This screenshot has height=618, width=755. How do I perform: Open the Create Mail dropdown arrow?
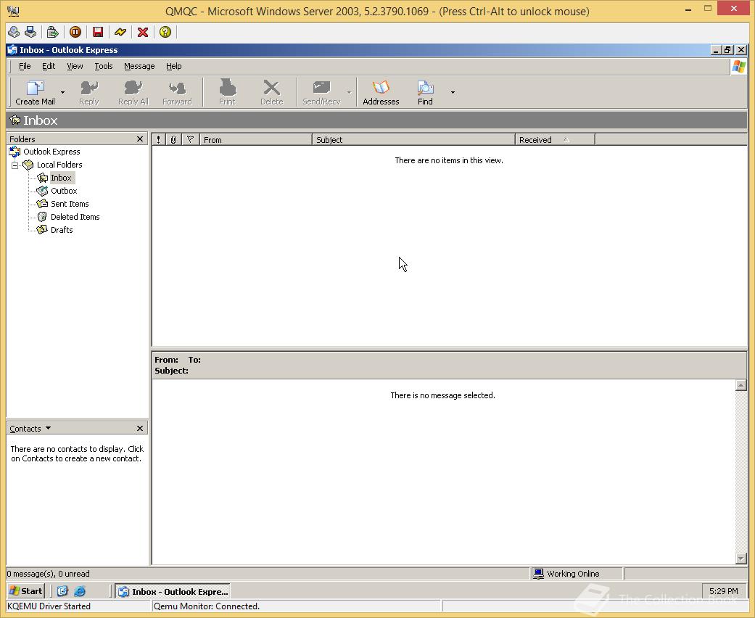click(62, 93)
